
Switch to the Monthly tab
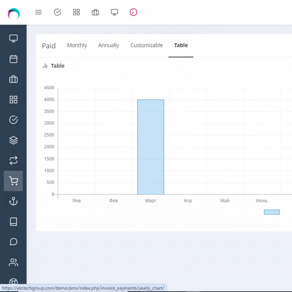coord(77,45)
